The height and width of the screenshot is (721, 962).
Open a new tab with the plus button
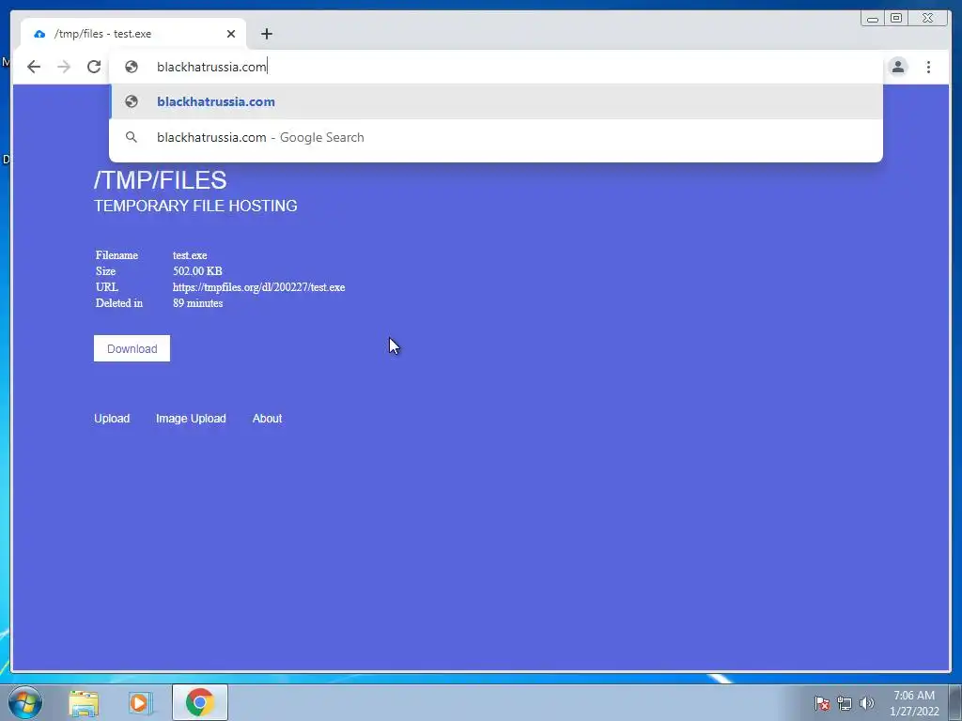pyautogui.click(x=266, y=34)
